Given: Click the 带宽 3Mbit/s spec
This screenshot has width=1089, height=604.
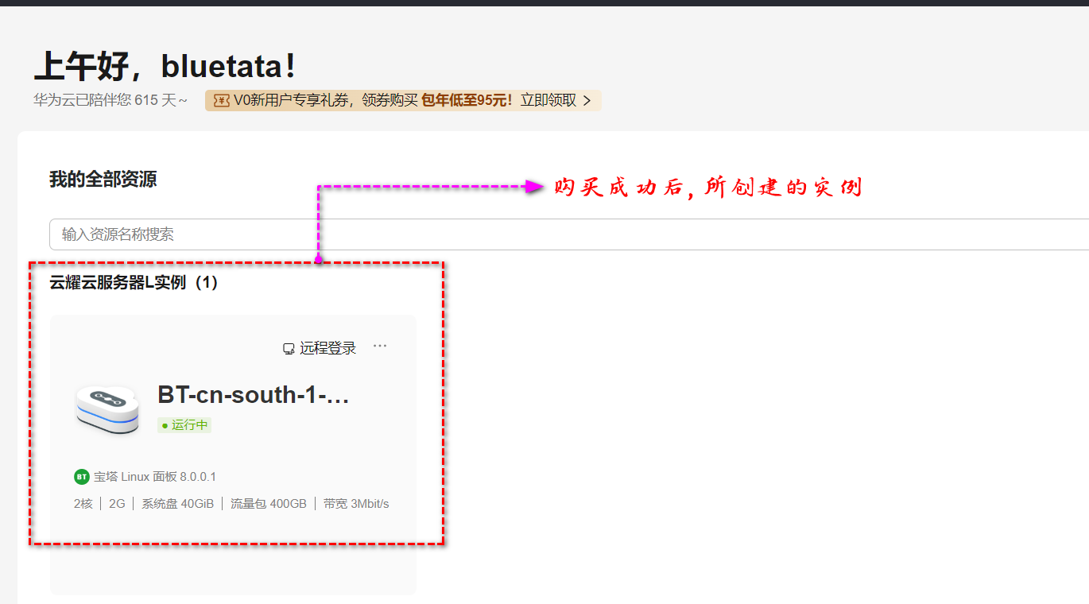Looking at the screenshot, I should click(x=356, y=504).
